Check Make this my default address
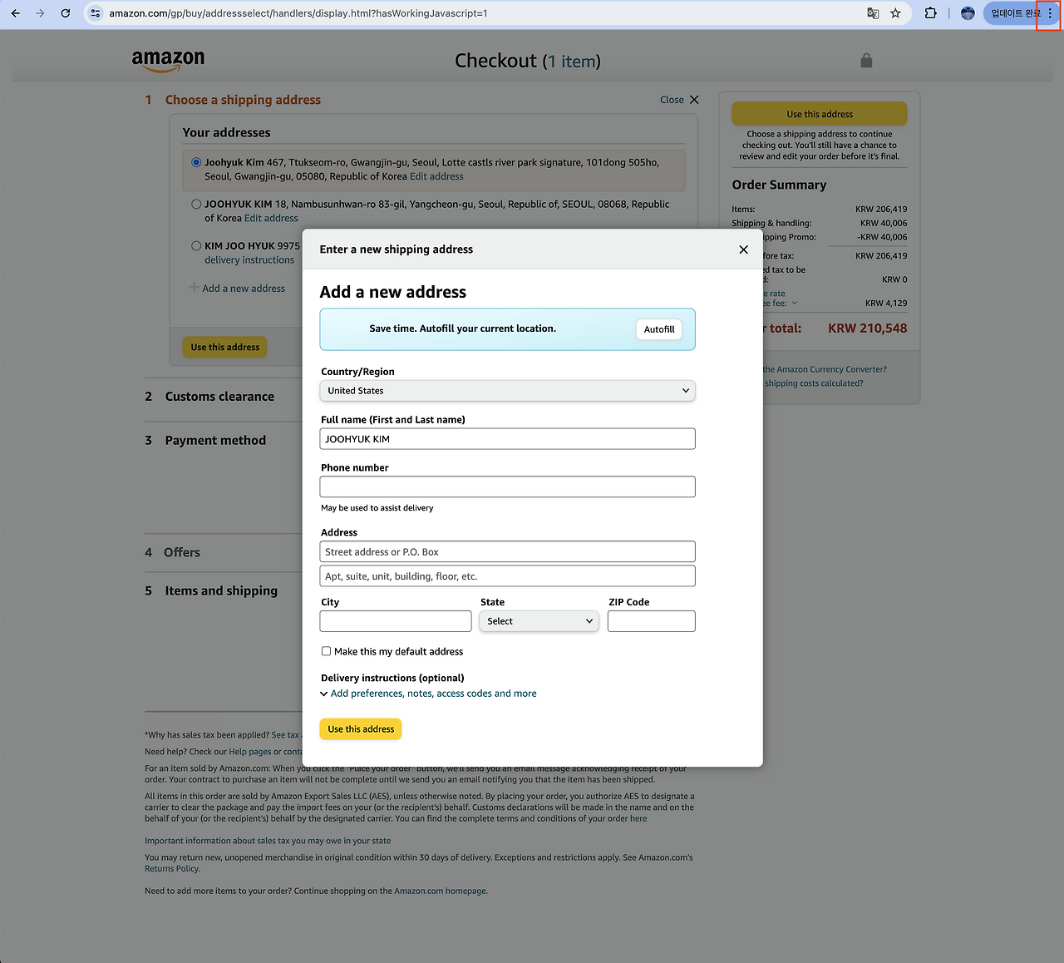Screen dimensions: 1064x963 pyautogui.click(x=327, y=651)
